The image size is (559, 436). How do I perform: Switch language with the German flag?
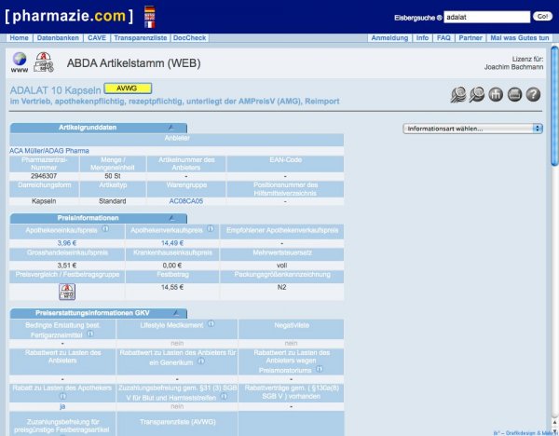click(149, 10)
